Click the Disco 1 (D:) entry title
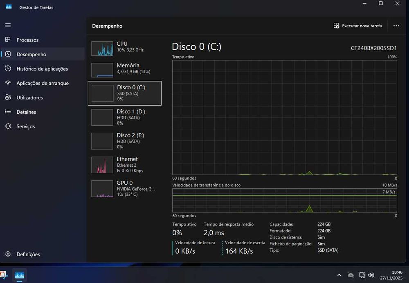This screenshot has height=283, width=409. [131, 111]
